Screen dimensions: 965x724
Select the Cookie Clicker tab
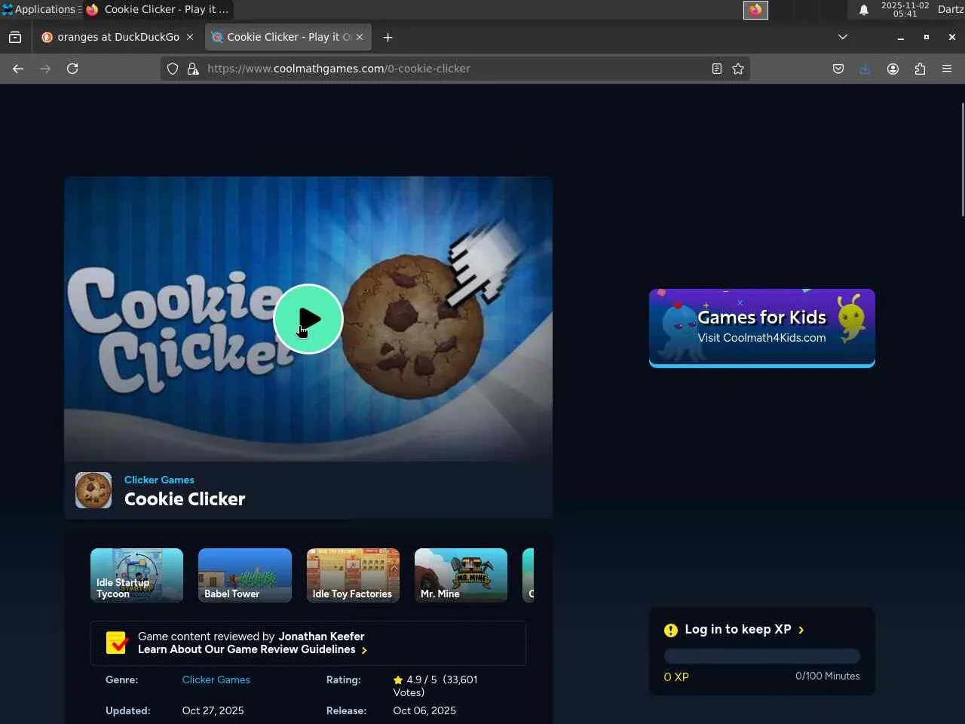pyautogui.click(x=288, y=37)
